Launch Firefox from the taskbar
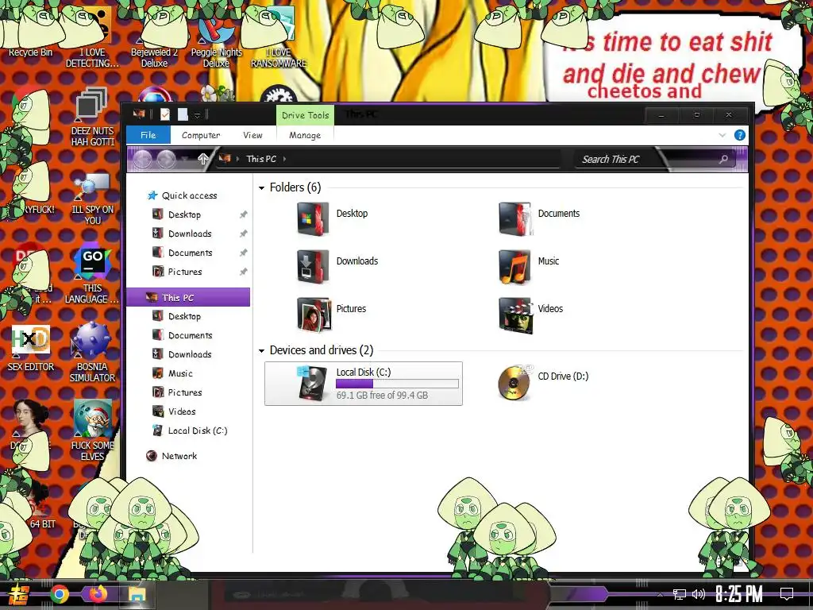 [98, 594]
